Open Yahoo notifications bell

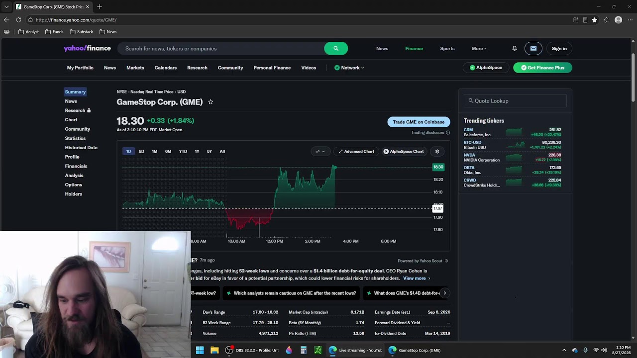(515, 48)
